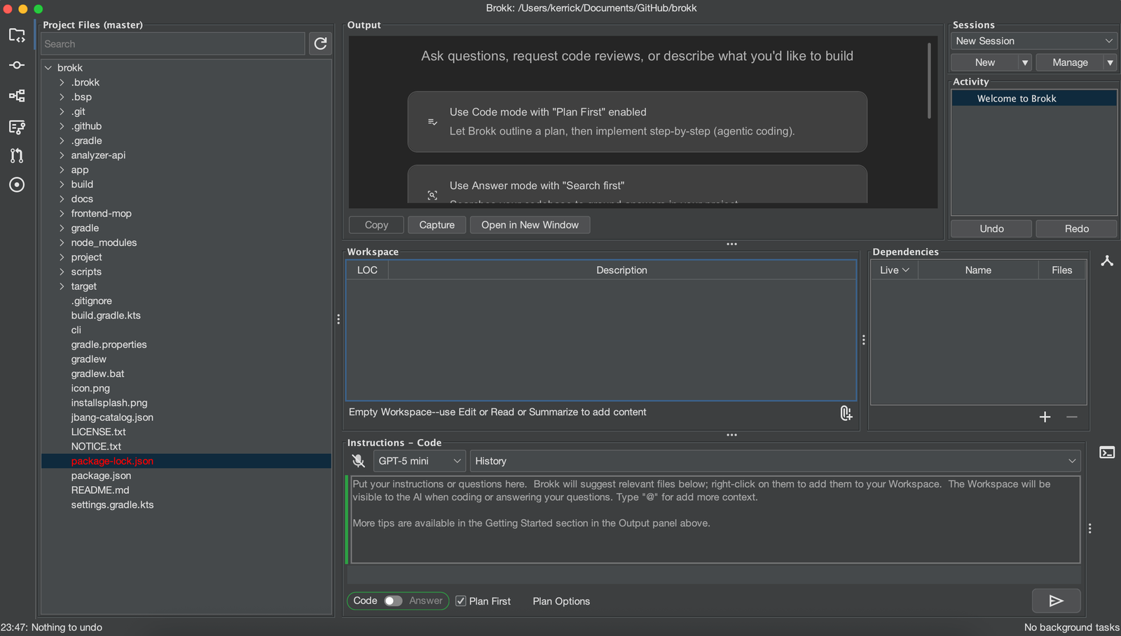Viewport: 1121px width, 636px height.
Task: Expand the frontend-mop folder
Action: pos(62,214)
